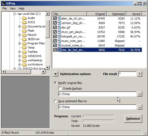This screenshot has width=148, height=136.
Task: Uncheck the music_note_jam file checkbox
Action: (55, 41)
